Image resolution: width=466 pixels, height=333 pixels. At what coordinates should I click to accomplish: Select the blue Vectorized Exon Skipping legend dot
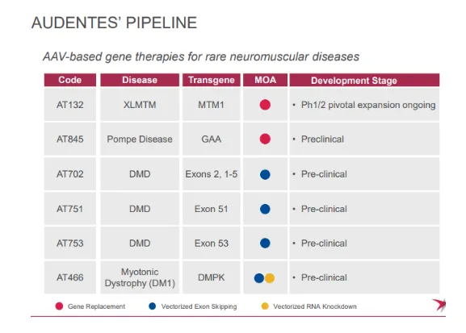click(152, 306)
